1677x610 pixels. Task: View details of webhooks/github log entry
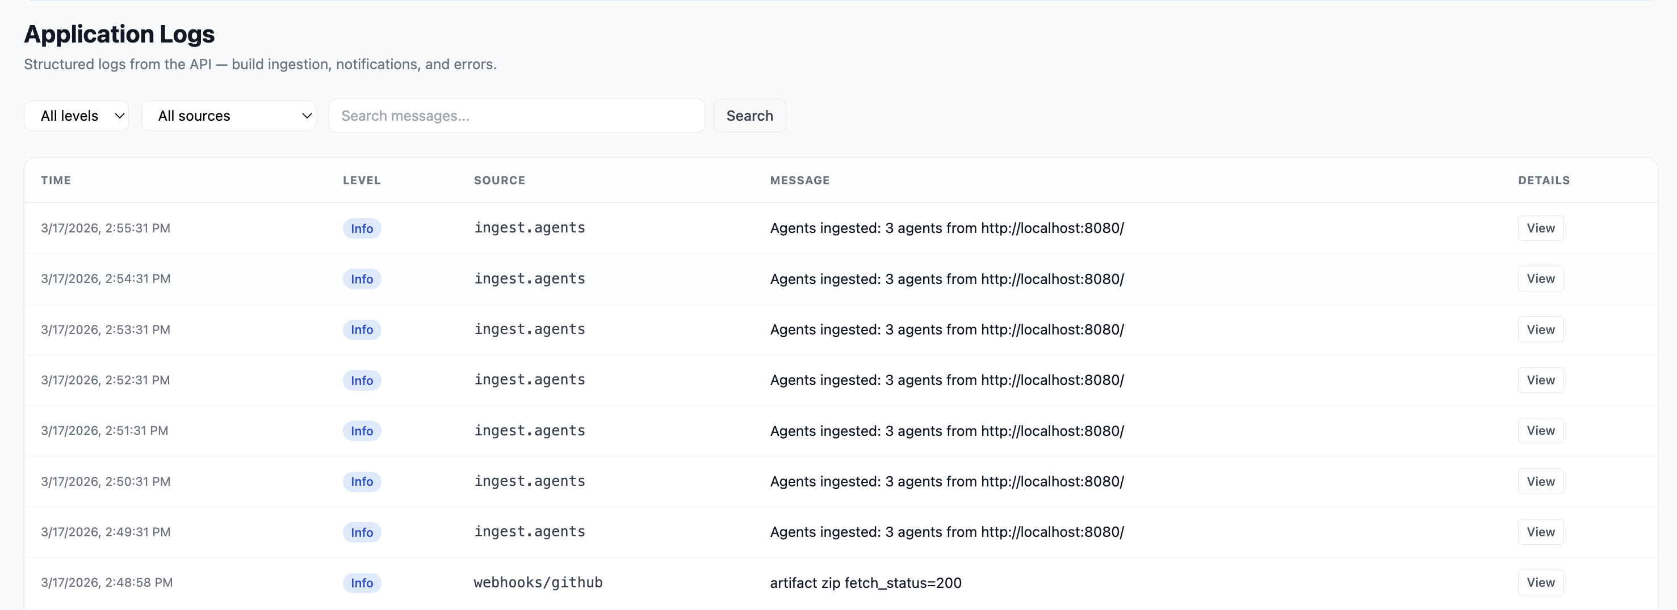1540,583
